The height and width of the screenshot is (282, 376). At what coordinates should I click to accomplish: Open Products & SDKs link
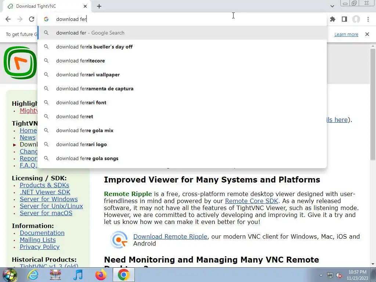coord(44,185)
